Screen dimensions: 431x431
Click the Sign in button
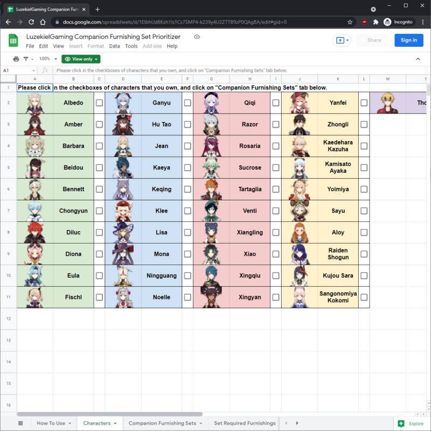click(408, 40)
